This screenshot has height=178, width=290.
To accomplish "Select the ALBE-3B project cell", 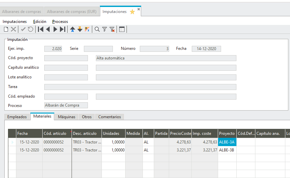I will tap(227, 150).
